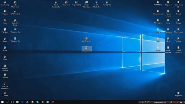
Task: Select the Google Chrome desktop shortcut
Action: click(5, 68)
